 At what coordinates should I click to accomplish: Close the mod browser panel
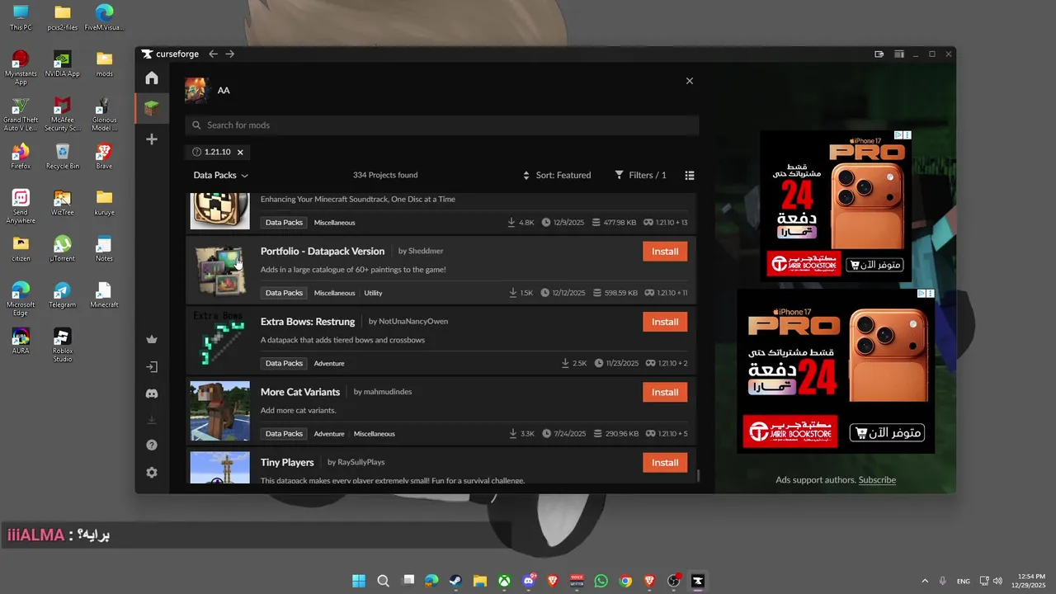690,81
